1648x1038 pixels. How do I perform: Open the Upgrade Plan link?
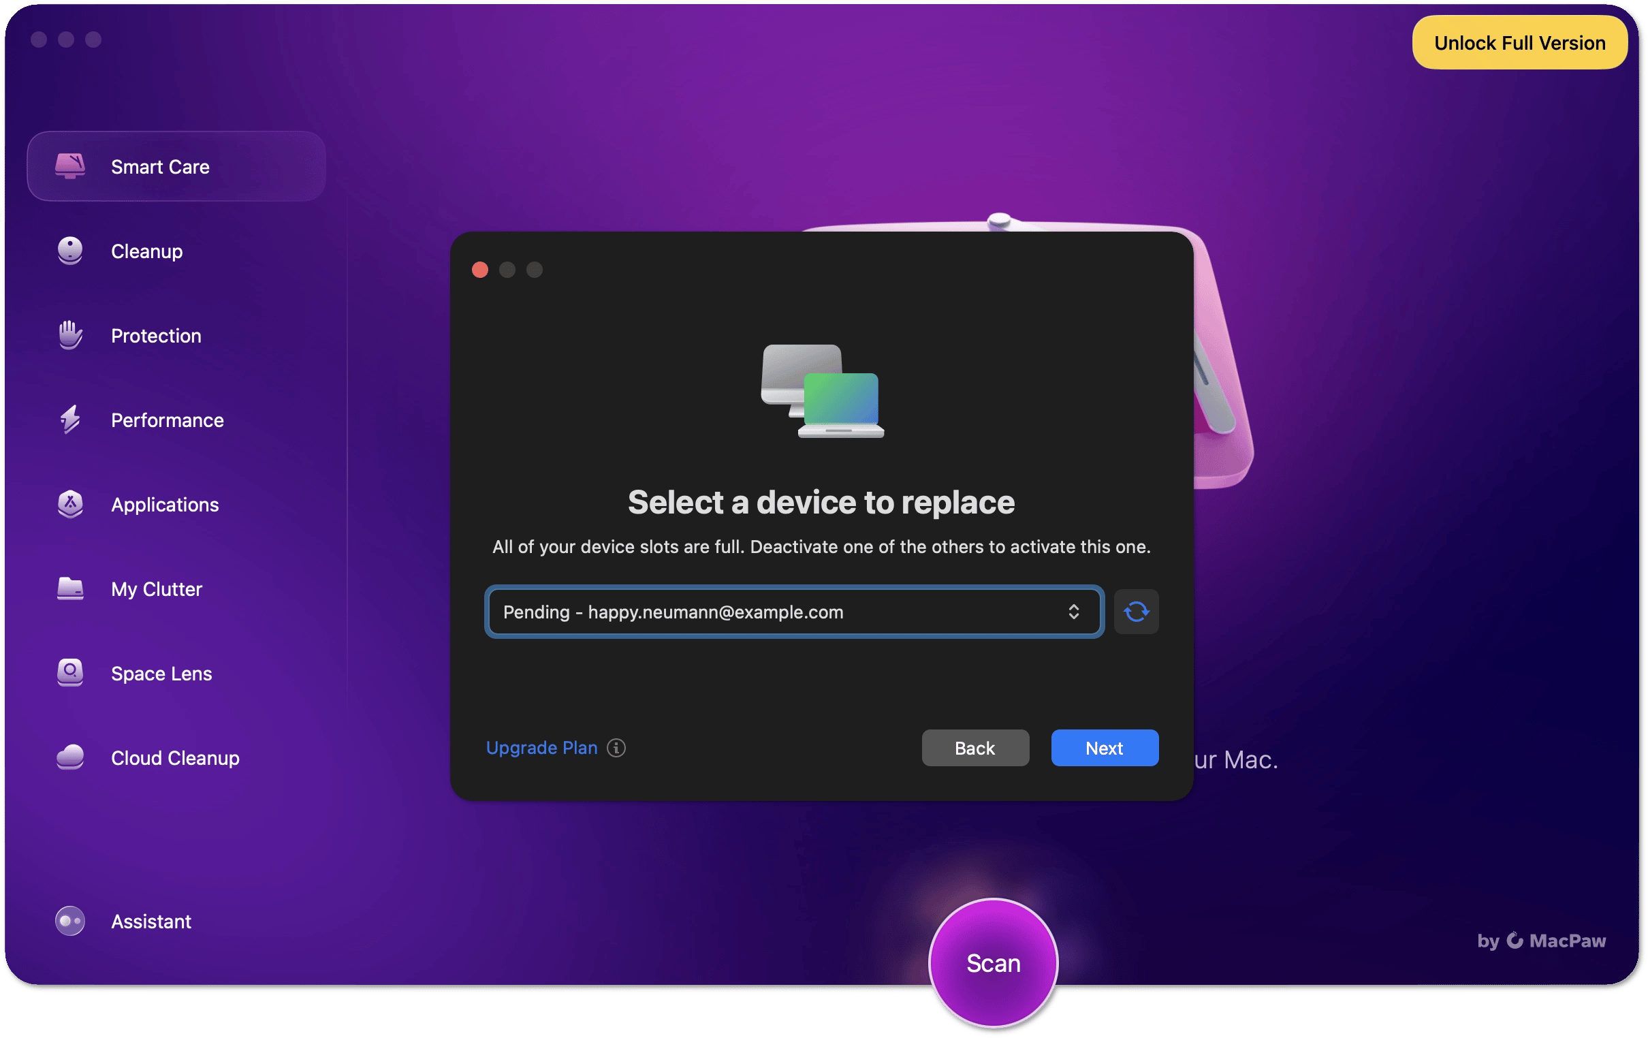coord(541,748)
